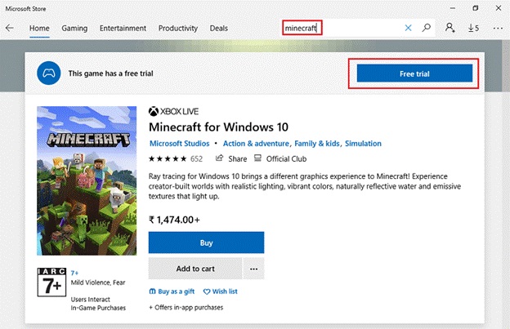Clear the search box with the X

pyautogui.click(x=408, y=29)
